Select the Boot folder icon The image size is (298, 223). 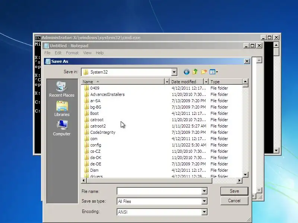(86, 113)
